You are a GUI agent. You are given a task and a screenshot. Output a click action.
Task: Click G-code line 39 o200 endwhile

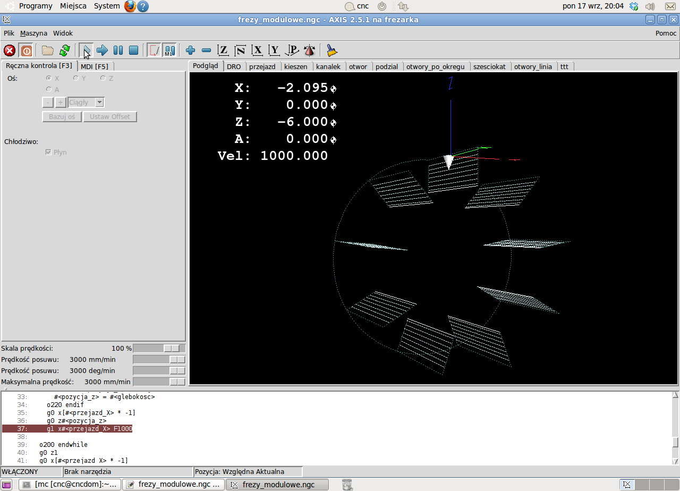(63, 445)
